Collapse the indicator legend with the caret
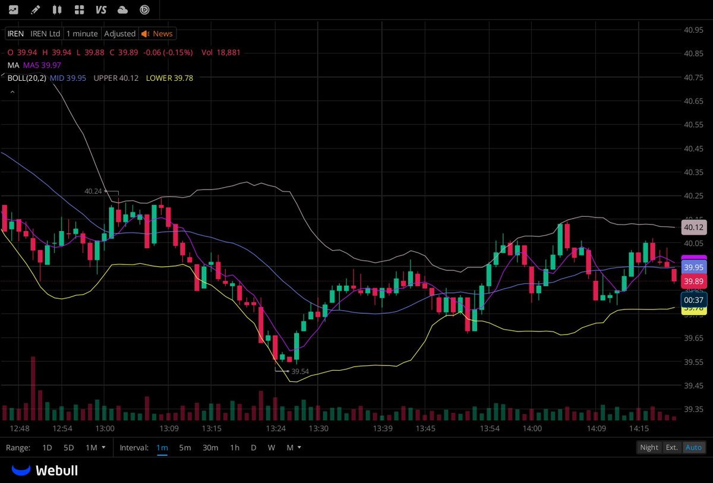Viewport: 713px width, 483px height. coord(11,92)
